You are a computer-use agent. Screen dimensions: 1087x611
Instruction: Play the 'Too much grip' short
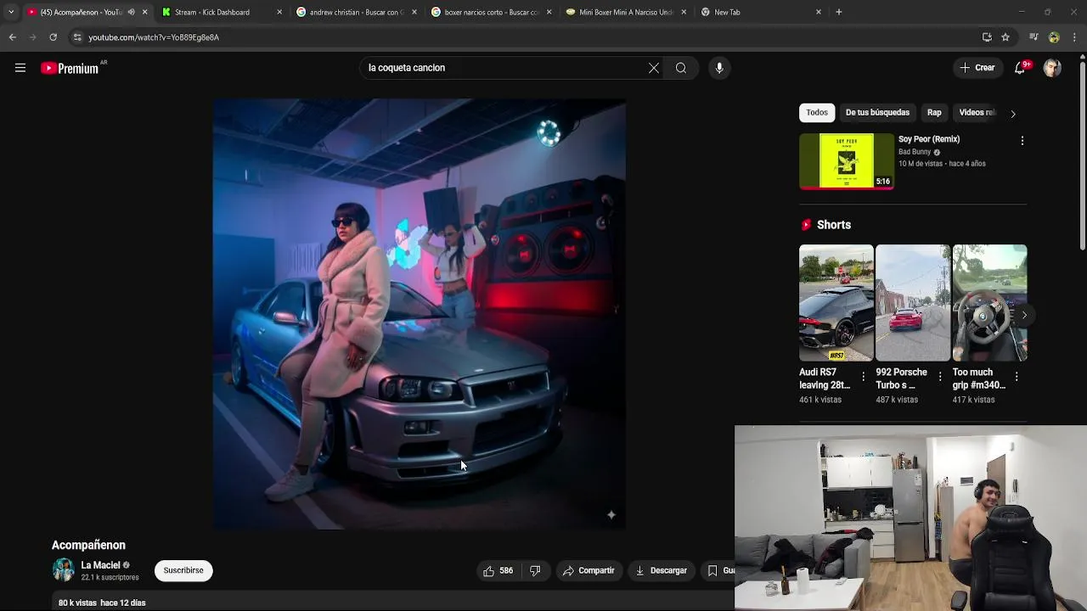(x=989, y=303)
